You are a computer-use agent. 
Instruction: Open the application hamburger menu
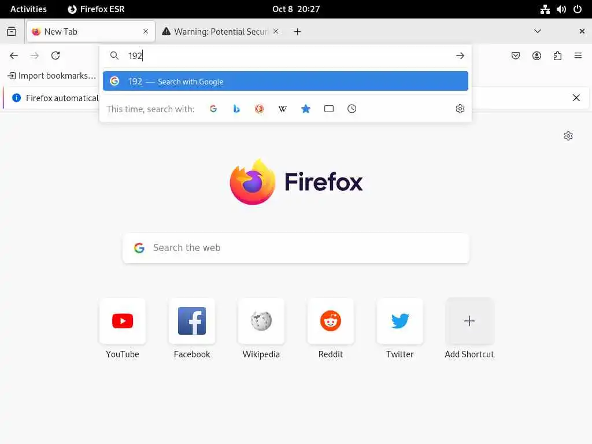pyautogui.click(x=578, y=55)
